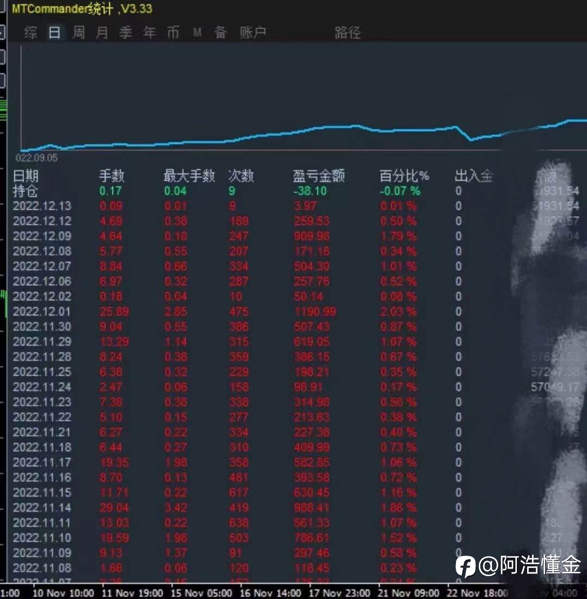Screen dimensions: 587x599
Task: Click the -0.07 % holding percentage
Action: (399, 191)
